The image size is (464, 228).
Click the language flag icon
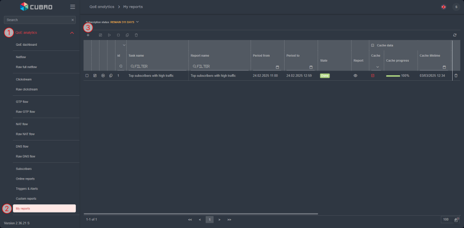443,7
